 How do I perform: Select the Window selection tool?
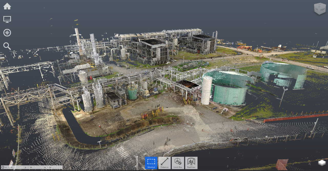click(x=151, y=163)
